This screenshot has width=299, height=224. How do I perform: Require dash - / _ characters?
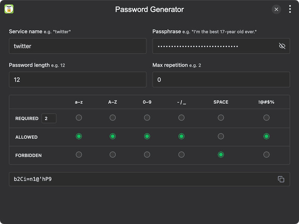pos(182,118)
